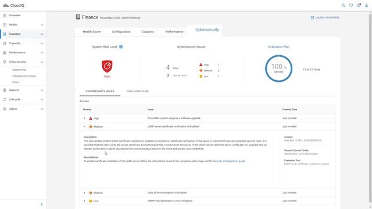This screenshot has width=372, height=209.
Task: Open the notifications icon with badge
Action: click(359, 5)
